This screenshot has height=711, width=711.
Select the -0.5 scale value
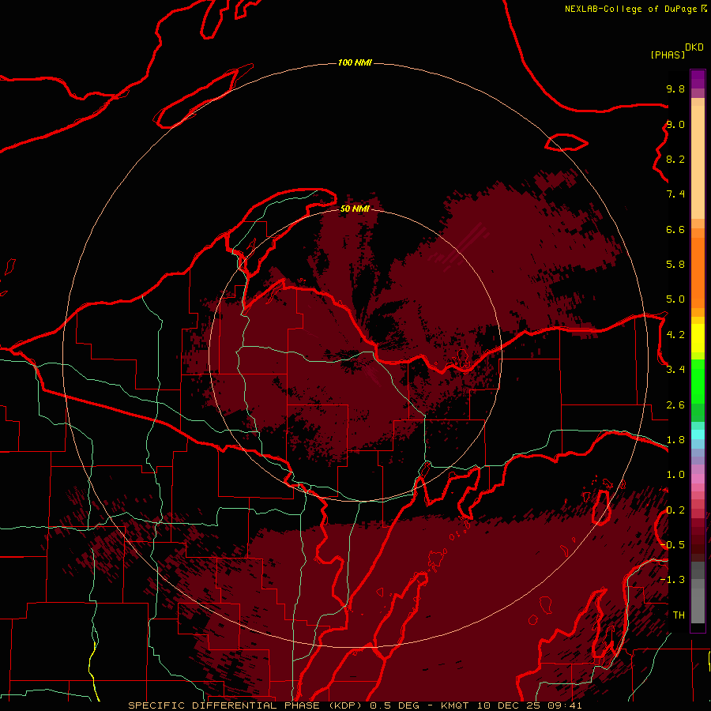point(672,545)
